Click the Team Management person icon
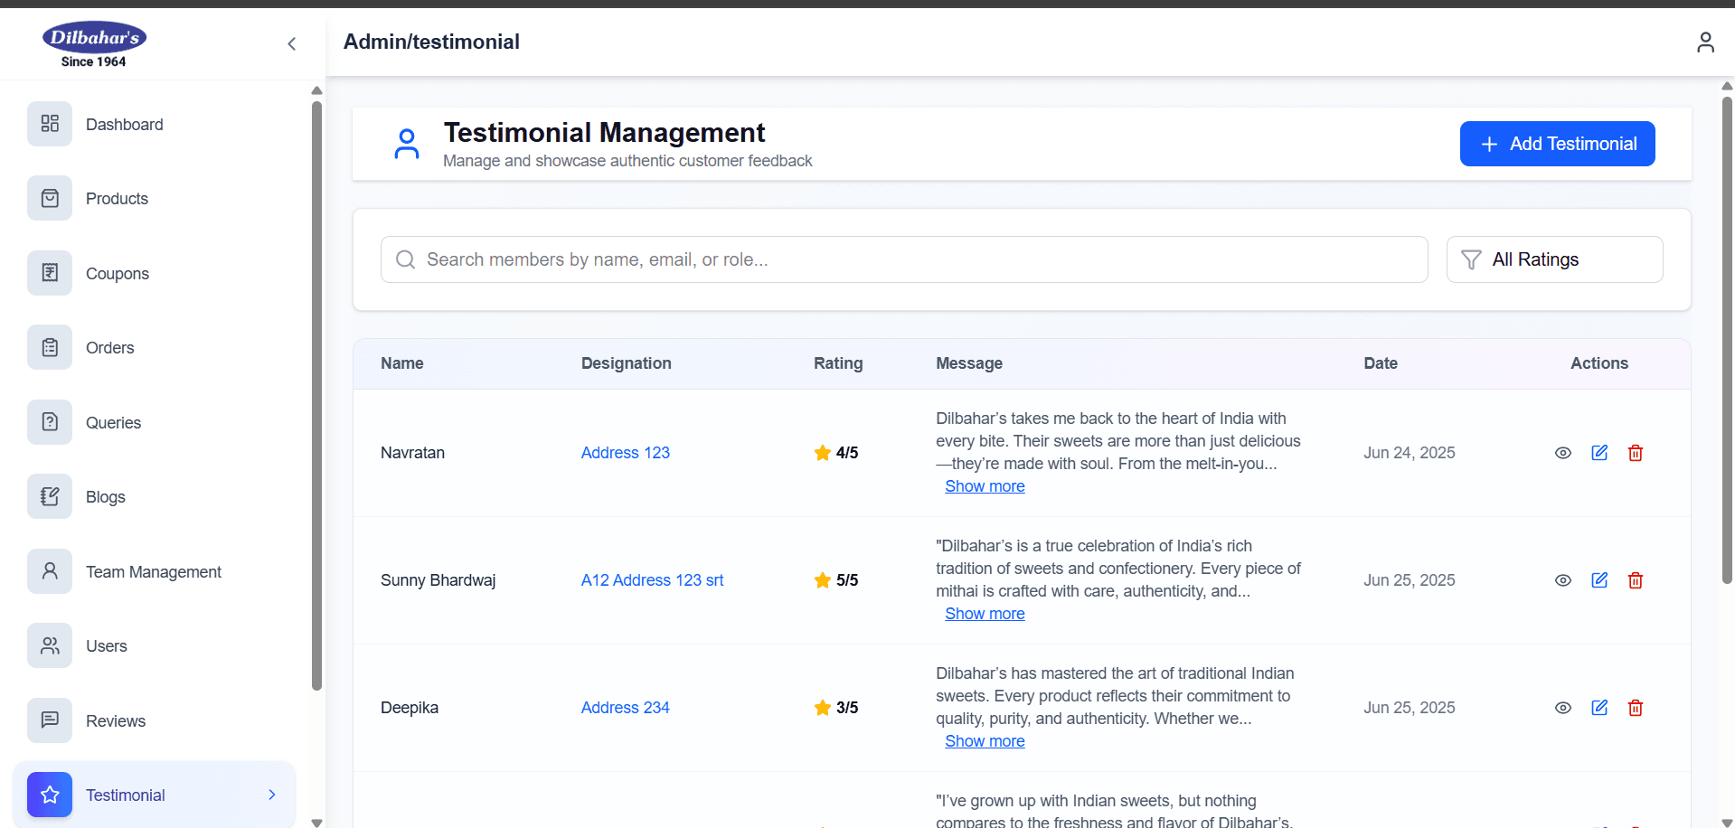 [50, 571]
